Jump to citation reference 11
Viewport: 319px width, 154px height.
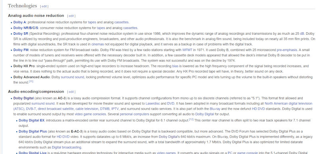(31, 81)
